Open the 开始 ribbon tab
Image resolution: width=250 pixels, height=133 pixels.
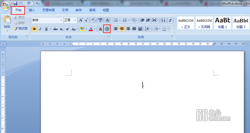(x=18, y=10)
